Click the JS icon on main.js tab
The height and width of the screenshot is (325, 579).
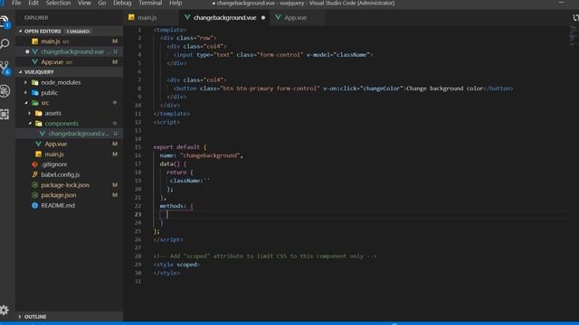[x=131, y=17]
